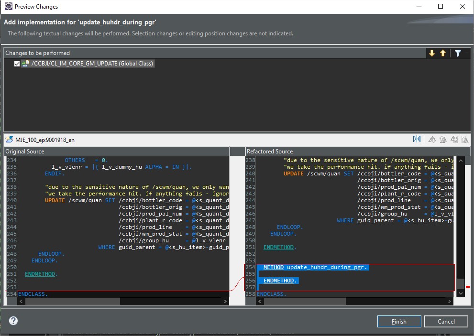Go to previous difference in compare toolbar

443,139
